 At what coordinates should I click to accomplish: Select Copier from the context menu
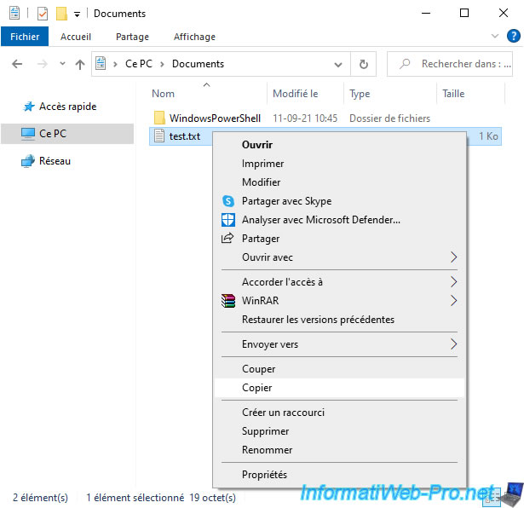pos(257,388)
